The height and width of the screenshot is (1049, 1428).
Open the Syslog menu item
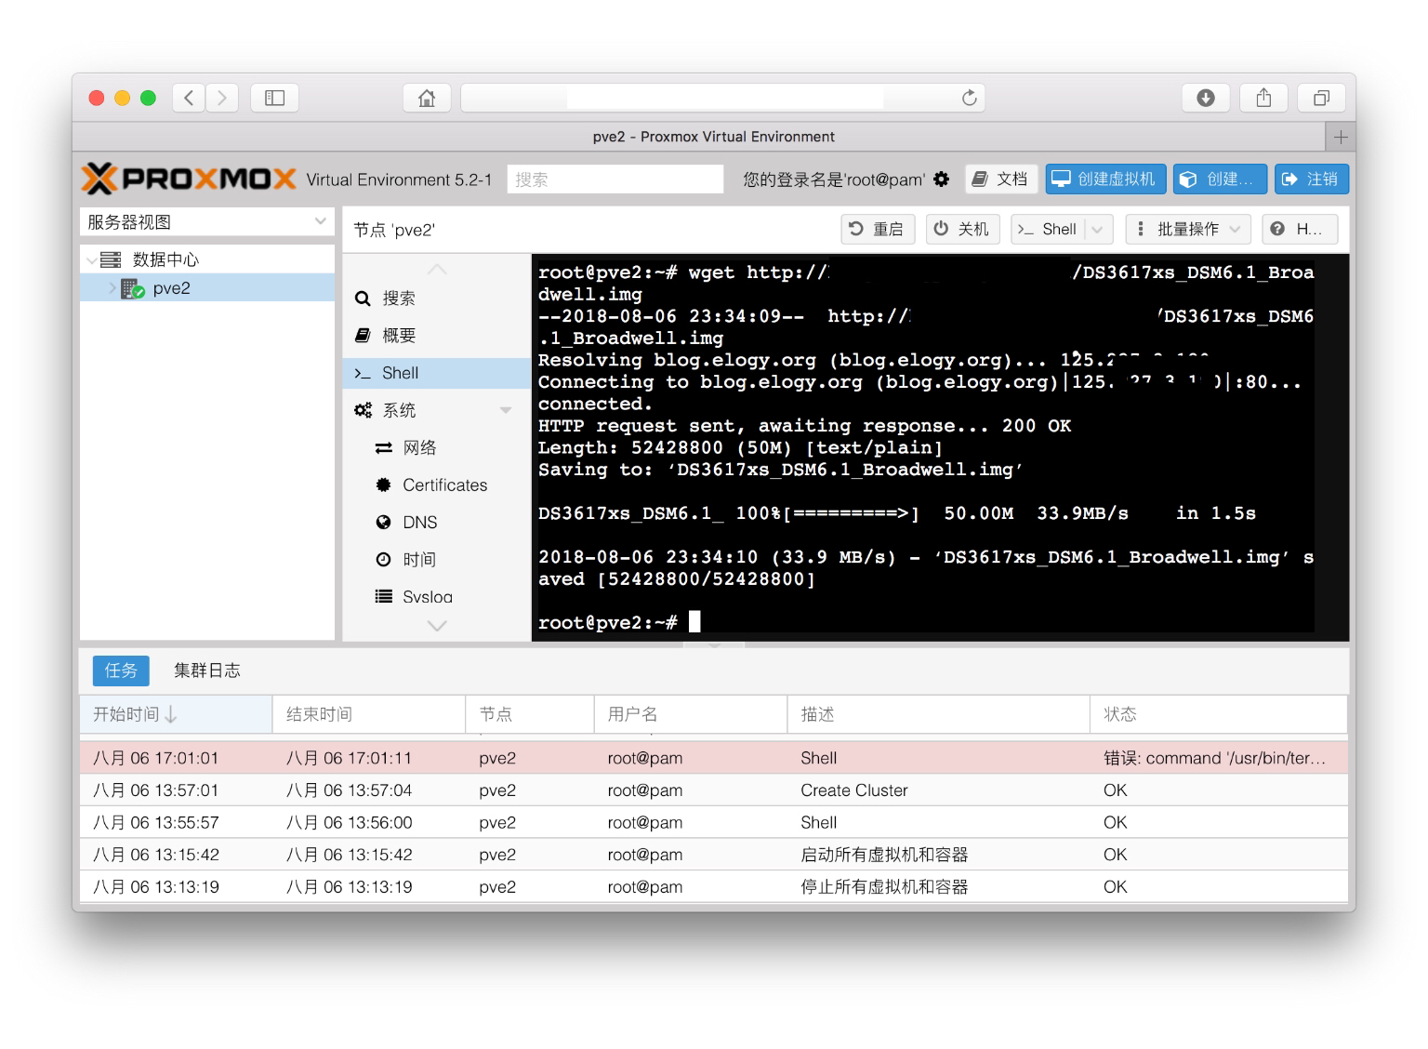(436, 595)
